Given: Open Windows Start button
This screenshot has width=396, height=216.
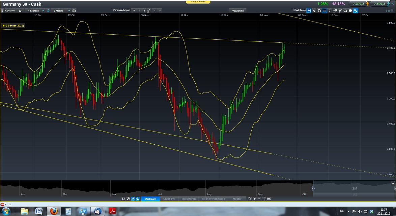Looking at the screenshot, I should [x=5, y=211].
